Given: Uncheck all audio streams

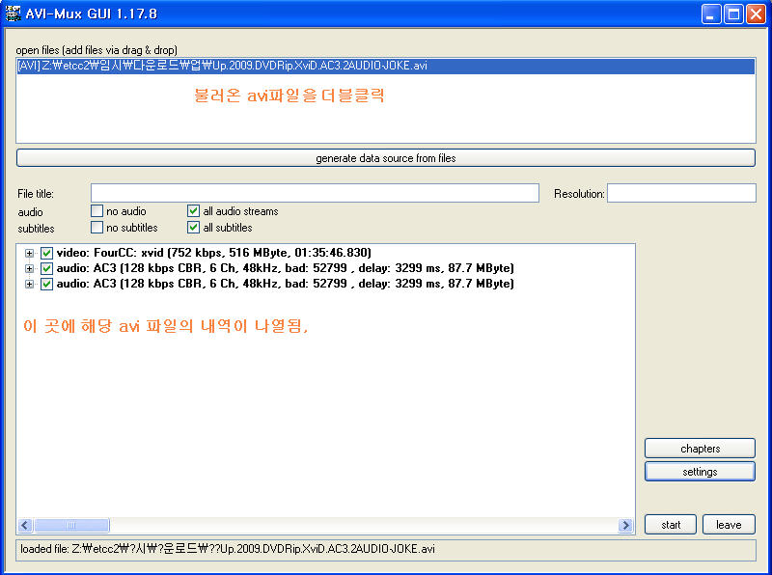Looking at the screenshot, I should pyautogui.click(x=194, y=211).
